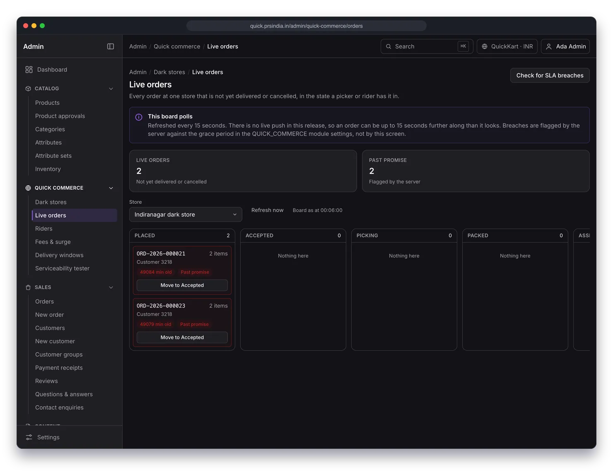The image size is (613, 472).
Task: Click the globe icon beside QuickKart
Action: click(x=485, y=46)
